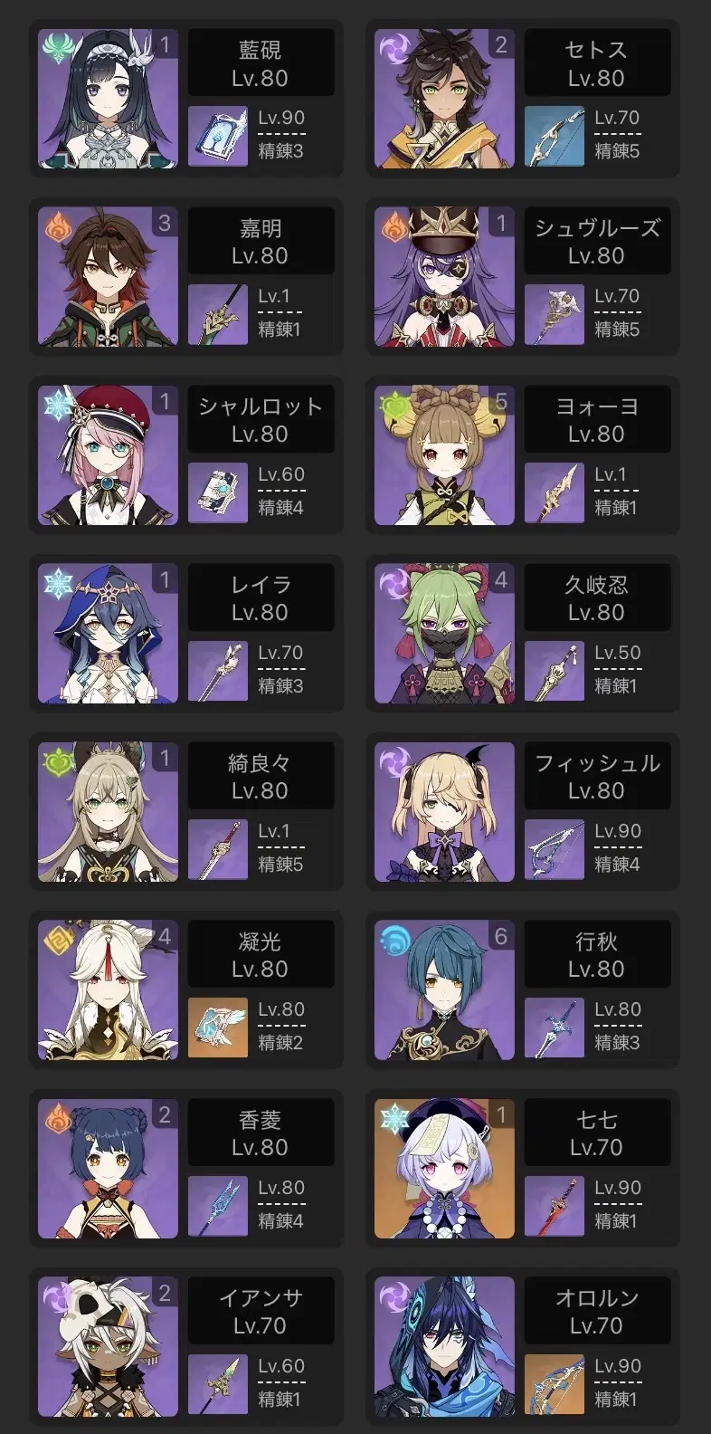The height and width of the screenshot is (1434, 711).
Task: Tap the Pyro element icon on シュヴルーズ
Action: 394,226
